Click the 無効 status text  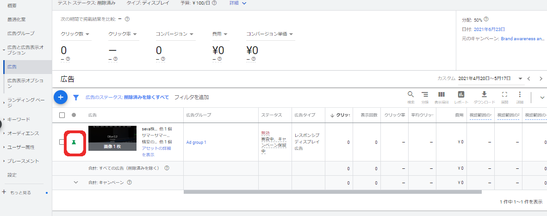tap(265, 133)
